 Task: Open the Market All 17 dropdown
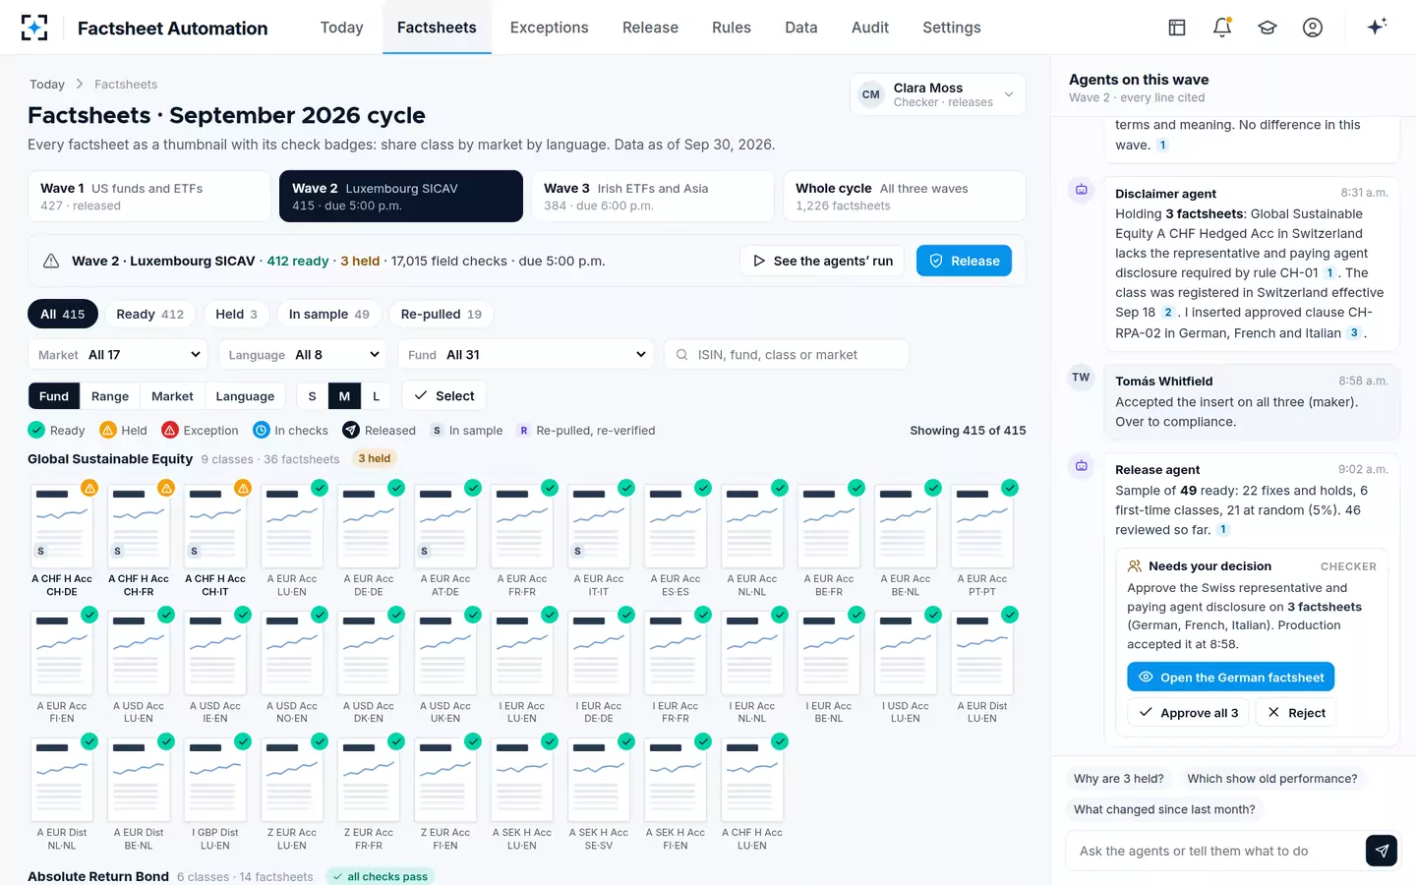click(x=119, y=355)
